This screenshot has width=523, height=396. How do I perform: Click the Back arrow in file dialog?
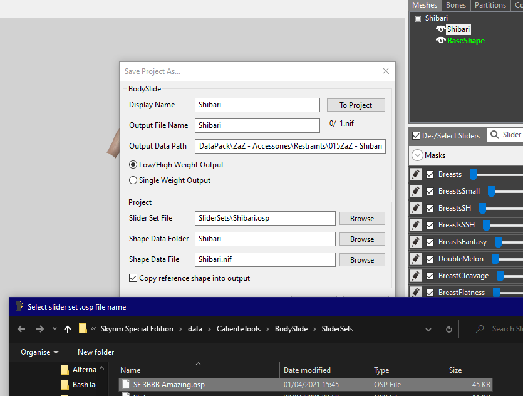(x=21, y=330)
